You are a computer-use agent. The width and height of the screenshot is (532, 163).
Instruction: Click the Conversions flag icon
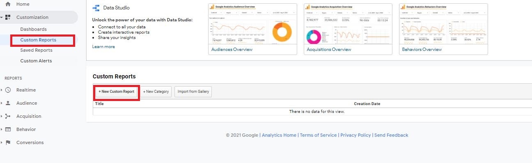point(8,142)
